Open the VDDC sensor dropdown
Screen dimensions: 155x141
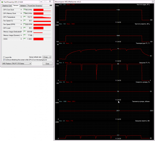21,39
